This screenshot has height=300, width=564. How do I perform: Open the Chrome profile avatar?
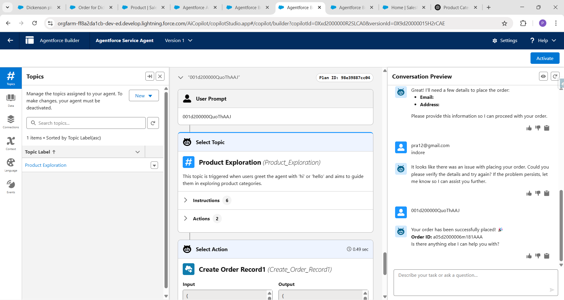point(543,23)
